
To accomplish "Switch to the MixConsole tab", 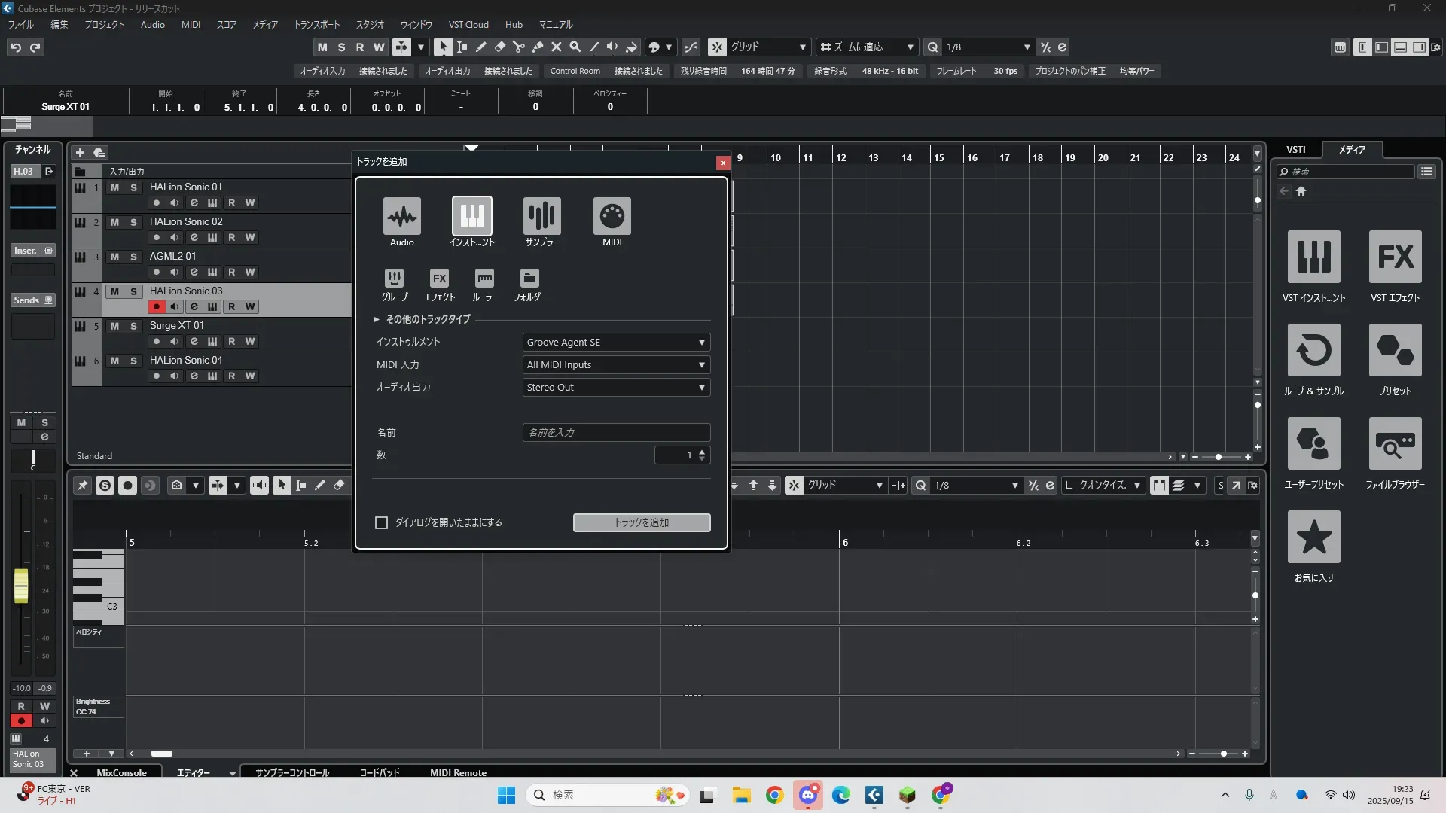I will click(121, 772).
